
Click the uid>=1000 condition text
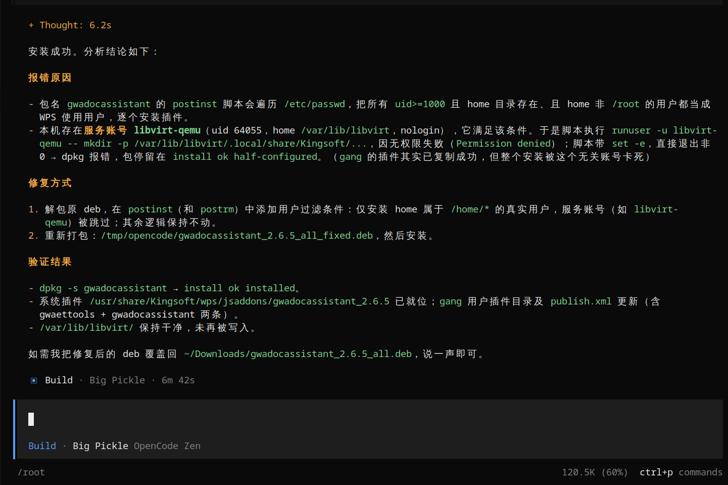[420, 104]
